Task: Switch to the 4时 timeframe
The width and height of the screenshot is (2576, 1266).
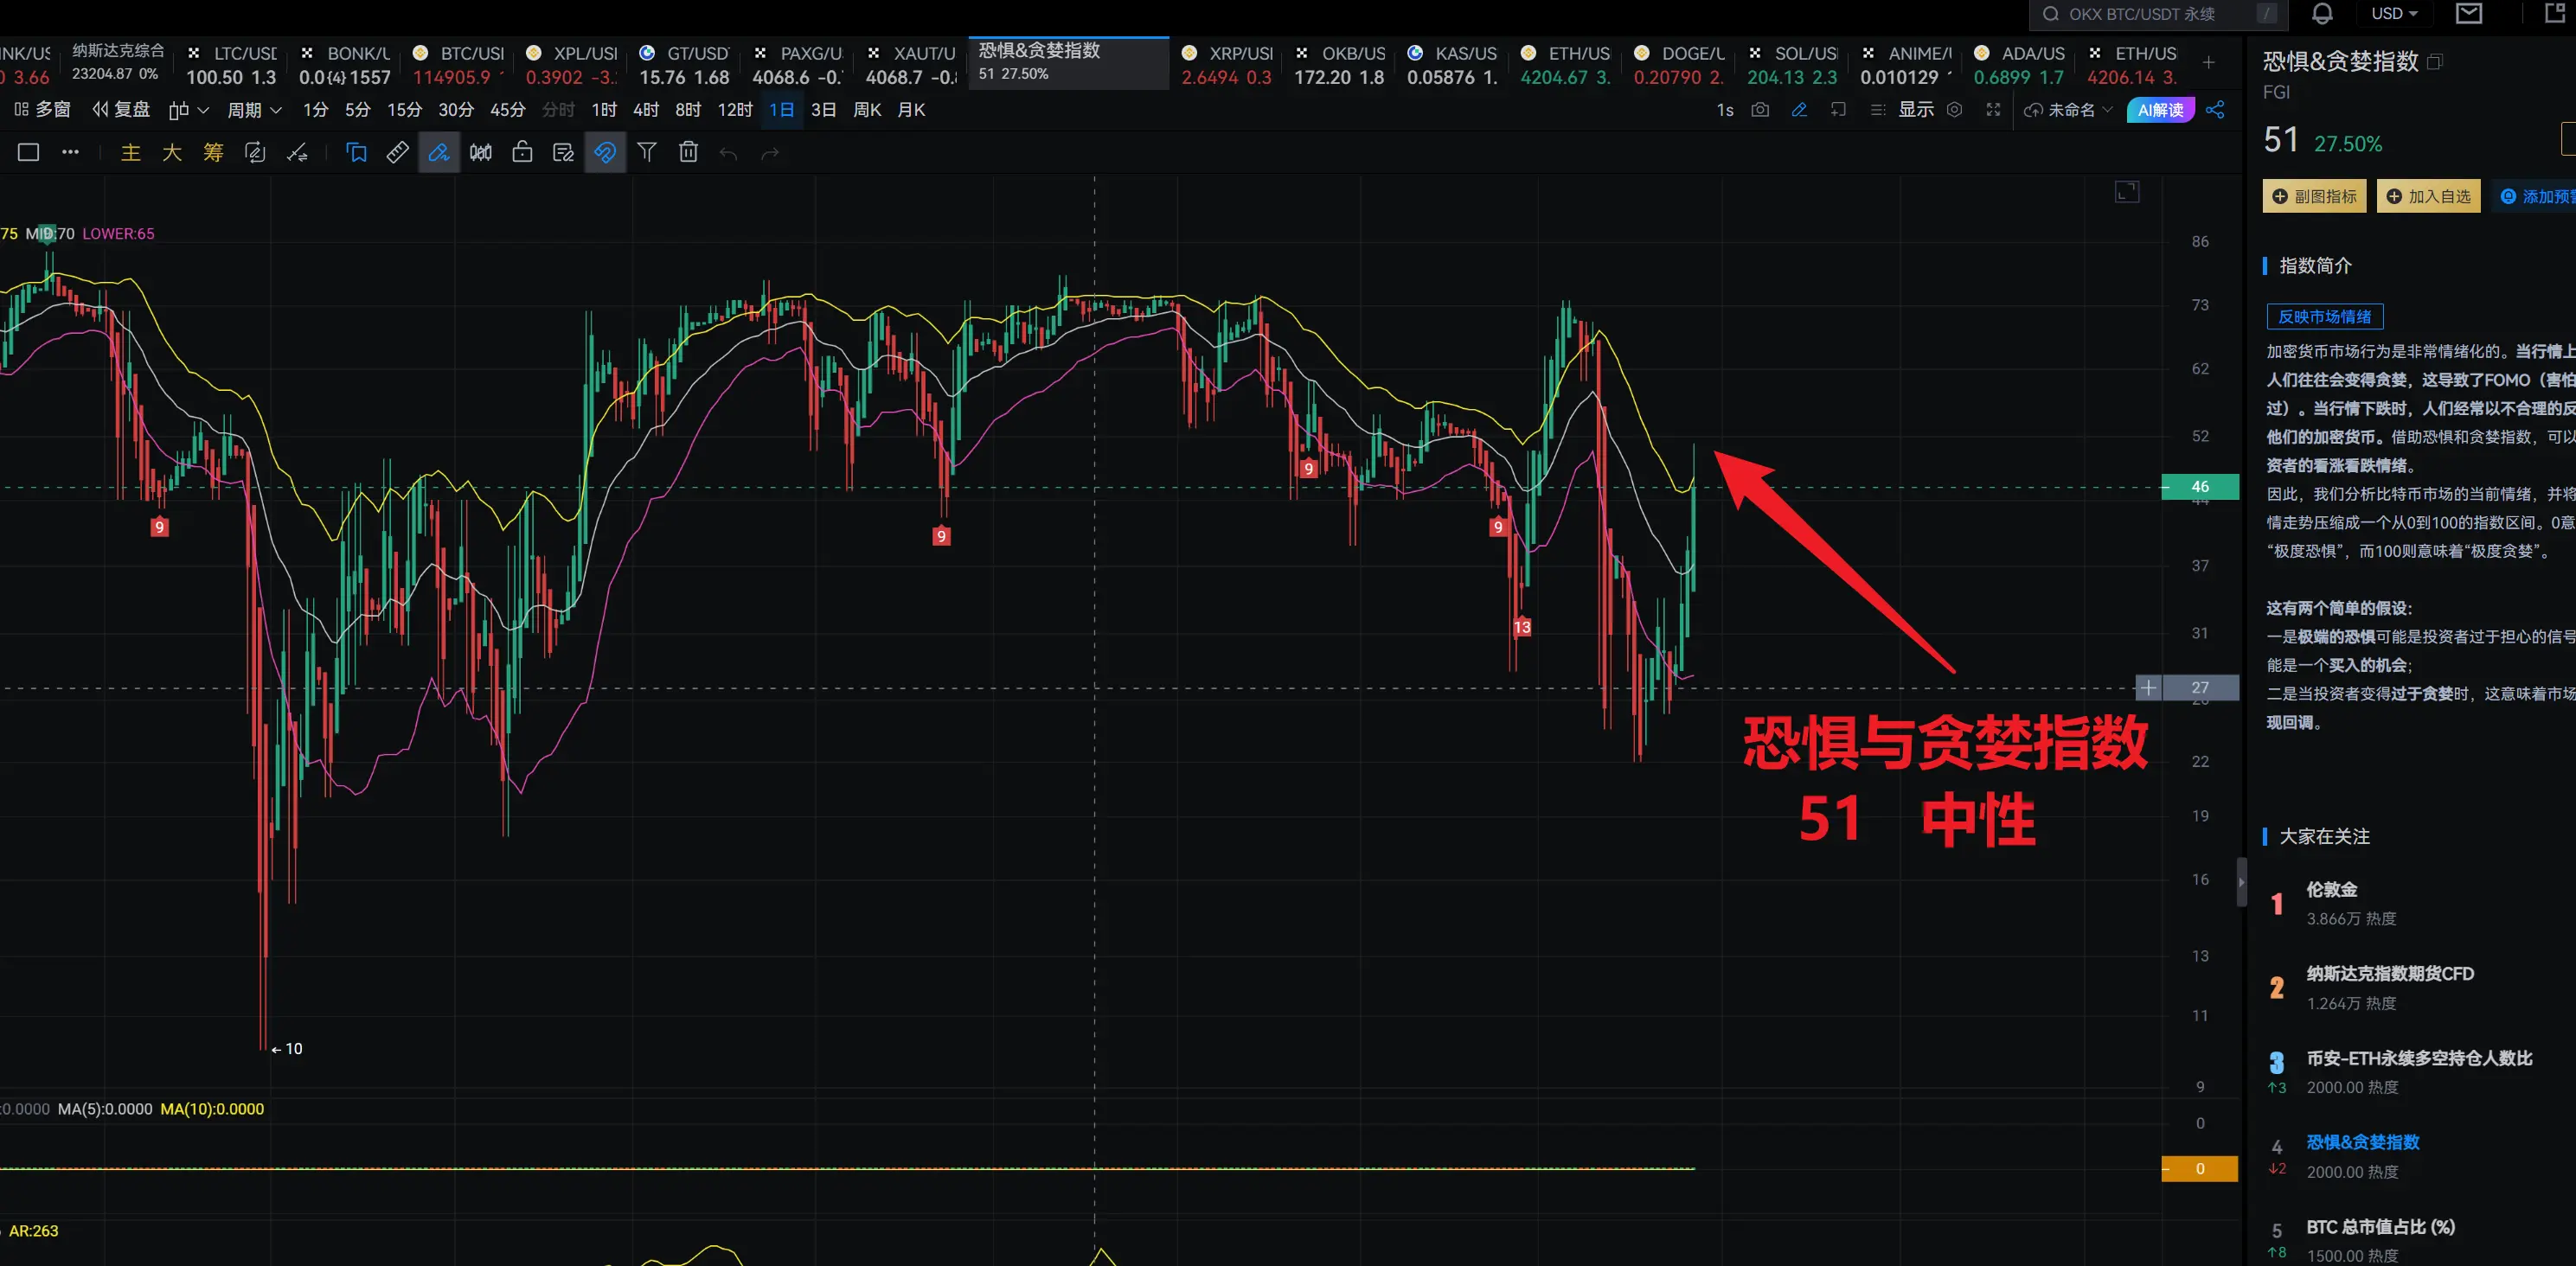Action: (646, 110)
